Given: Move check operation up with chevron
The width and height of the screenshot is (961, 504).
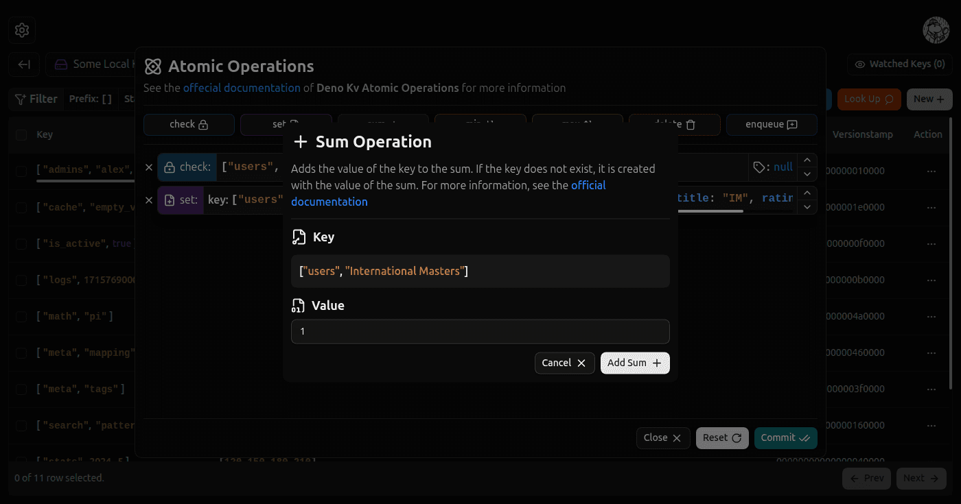Looking at the screenshot, I should 807,160.
